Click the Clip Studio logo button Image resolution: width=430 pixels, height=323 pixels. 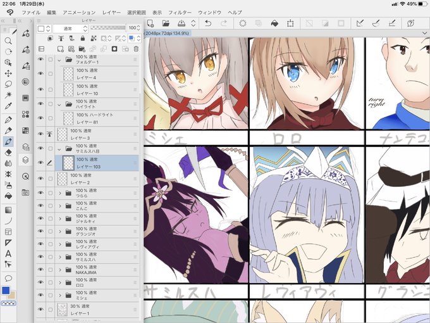click(10, 12)
